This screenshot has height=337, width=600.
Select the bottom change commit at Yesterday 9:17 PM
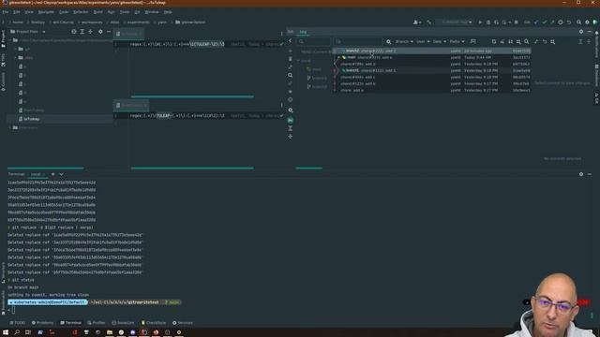point(431,90)
